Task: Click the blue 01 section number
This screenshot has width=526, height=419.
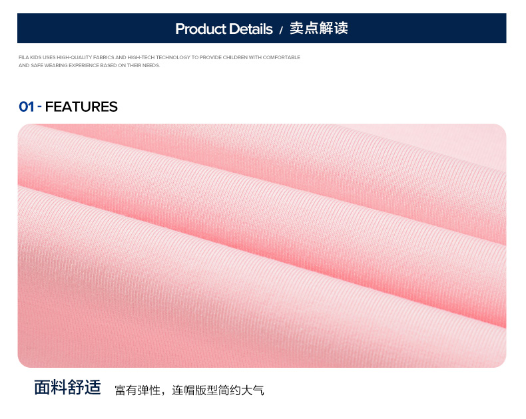Action: [x=27, y=107]
